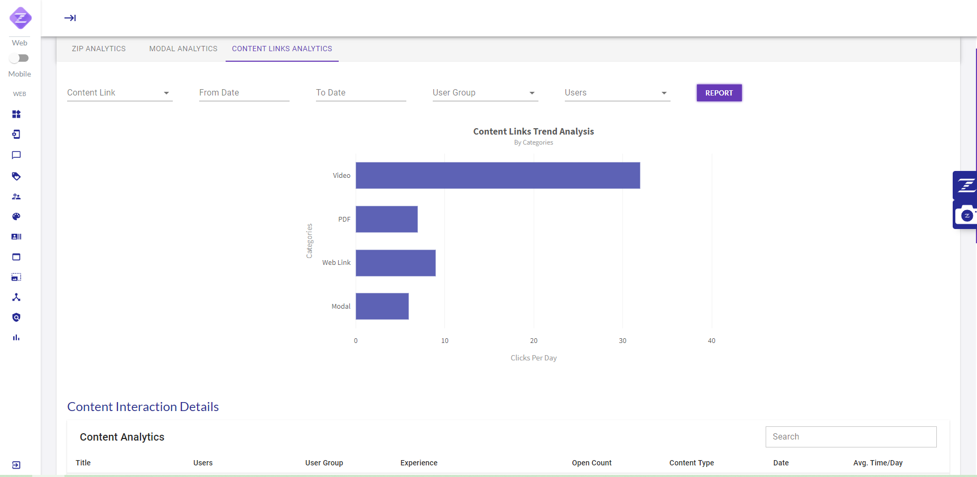Click the Video bar in the chart
977x477 pixels.
(497, 175)
